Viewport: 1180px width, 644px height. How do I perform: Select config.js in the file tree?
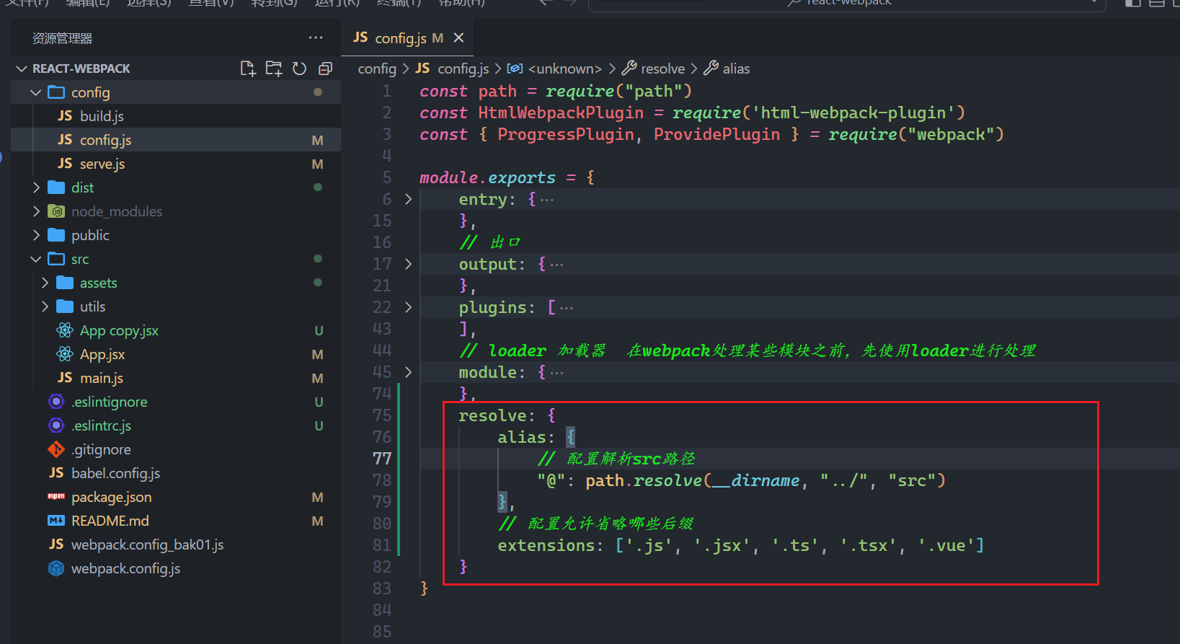pyautogui.click(x=176, y=140)
